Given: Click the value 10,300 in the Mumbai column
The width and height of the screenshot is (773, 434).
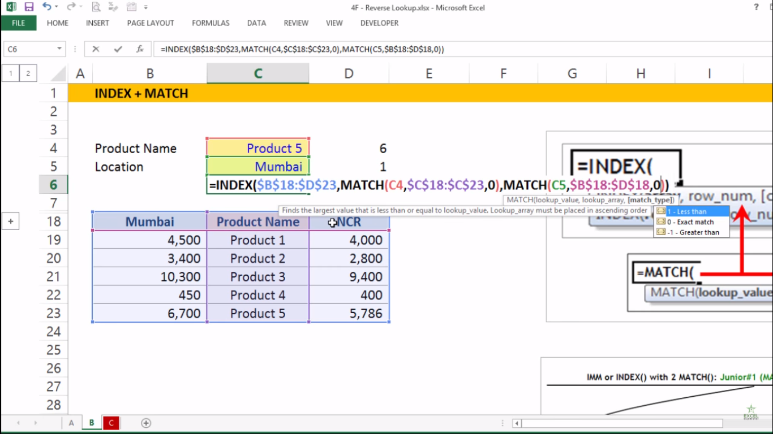Looking at the screenshot, I should 150,277.
